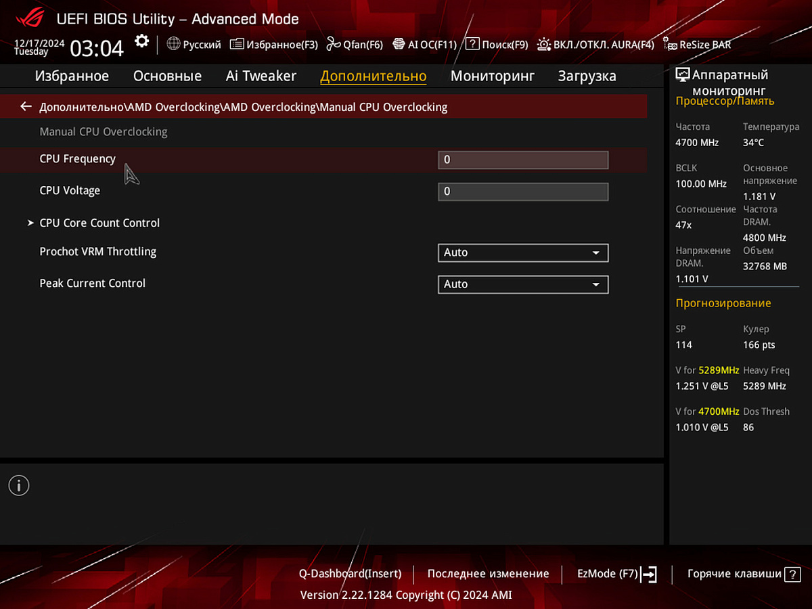Toggle ВКЛ./ОТКЛ. AURA(F4) lighting
The width and height of the screenshot is (812, 609).
pyautogui.click(x=595, y=45)
